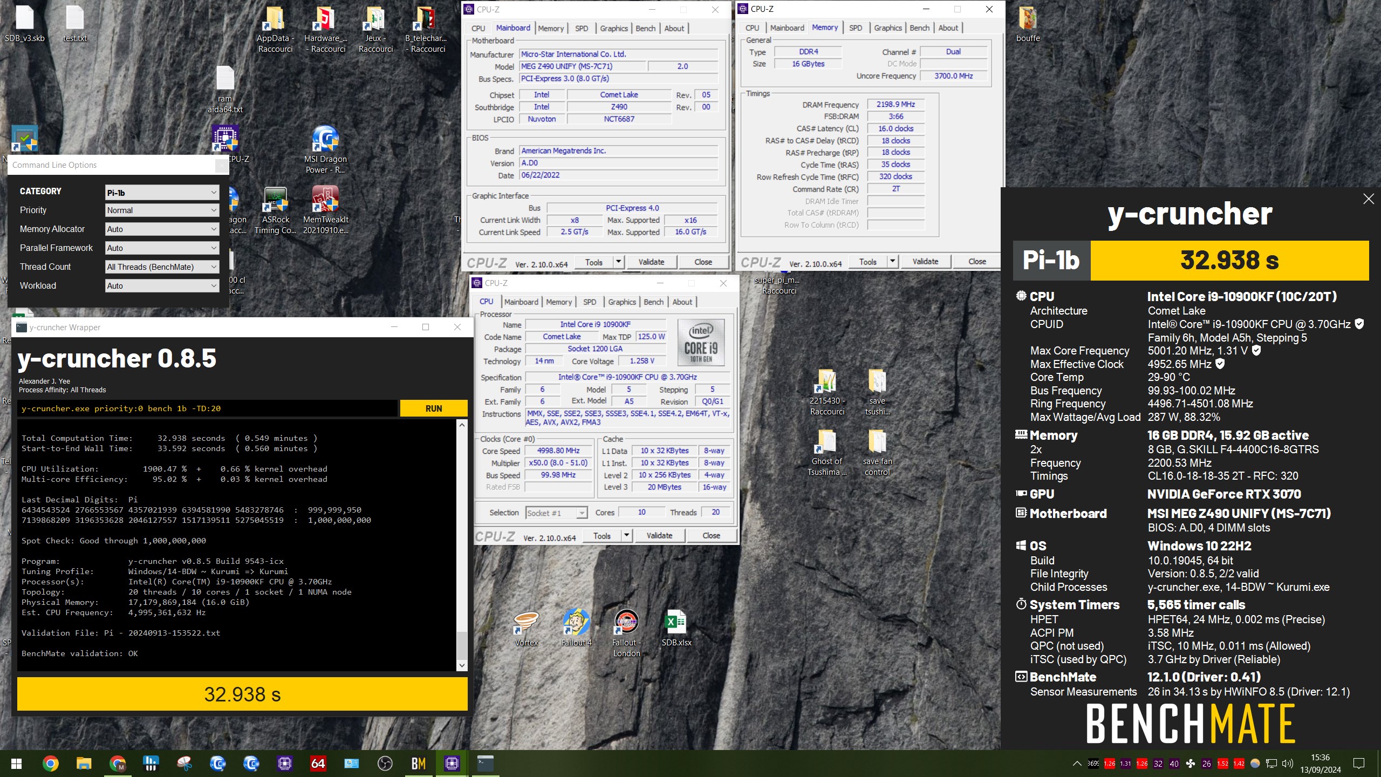Open the save tsushi folder

(x=877, y=392)
